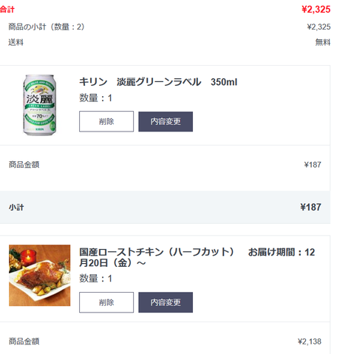Click the bold ¥187 subtotal value
The image size is (337, 354).
coord(310,207)
